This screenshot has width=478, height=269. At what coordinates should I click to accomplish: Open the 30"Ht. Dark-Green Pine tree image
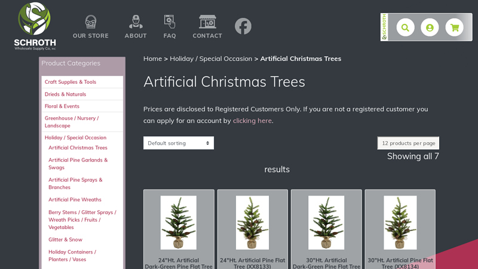click(326, 222)
